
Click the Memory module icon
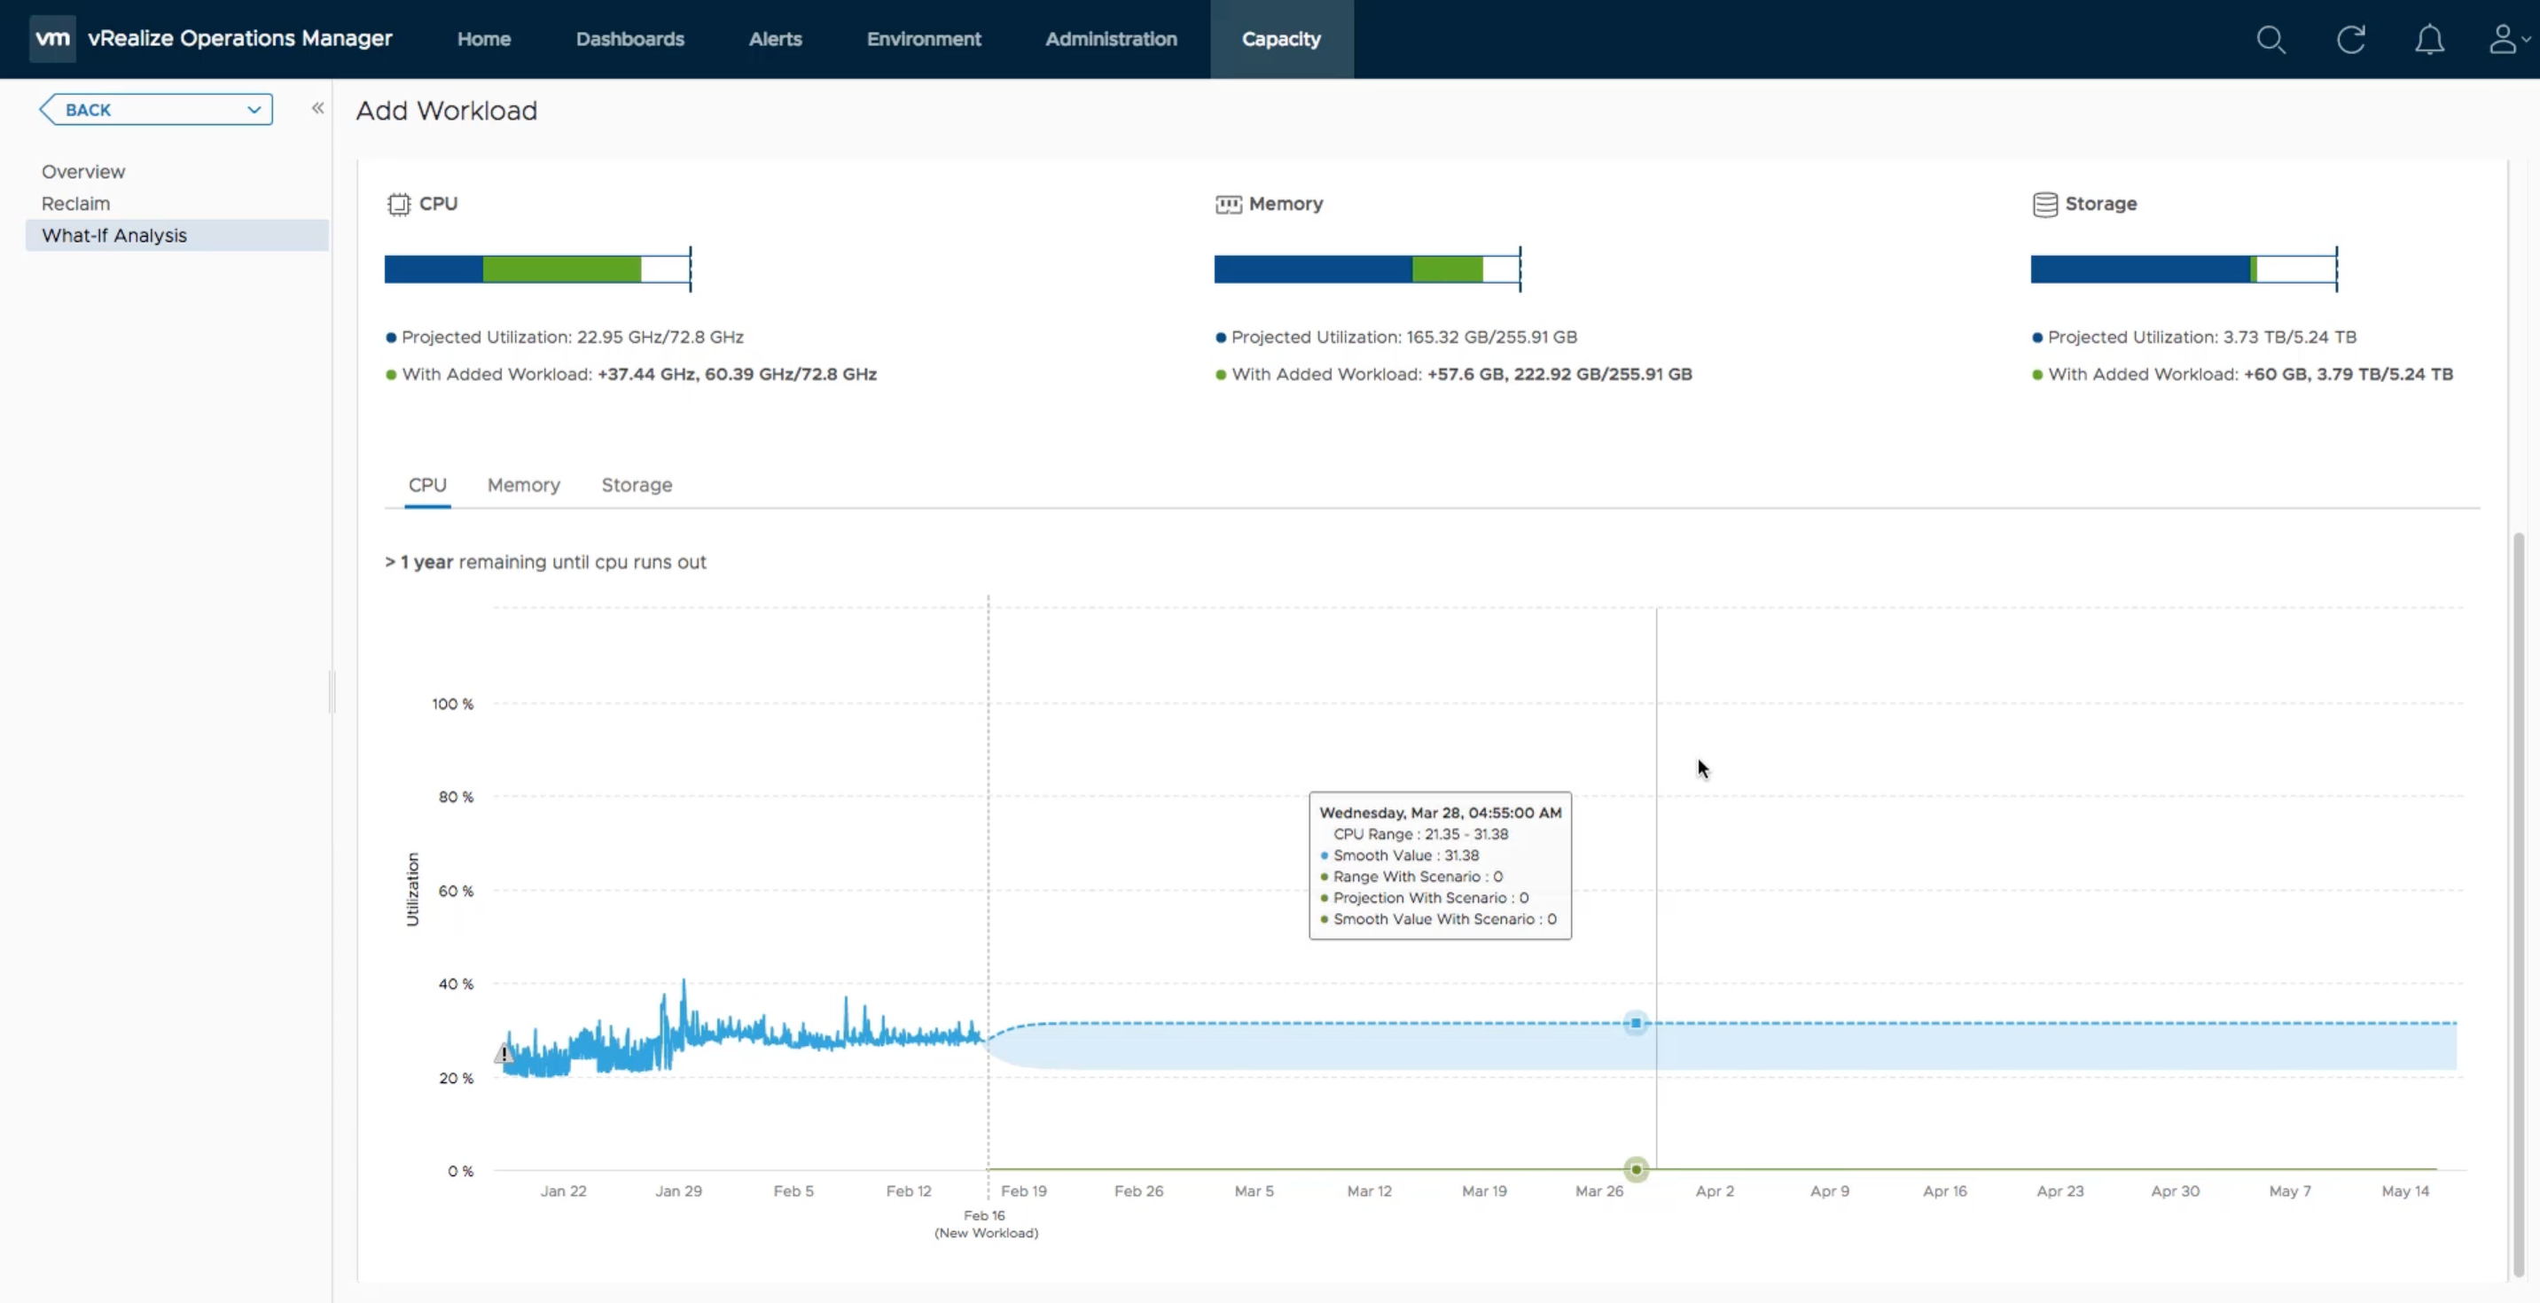(x=1228, y=204)
